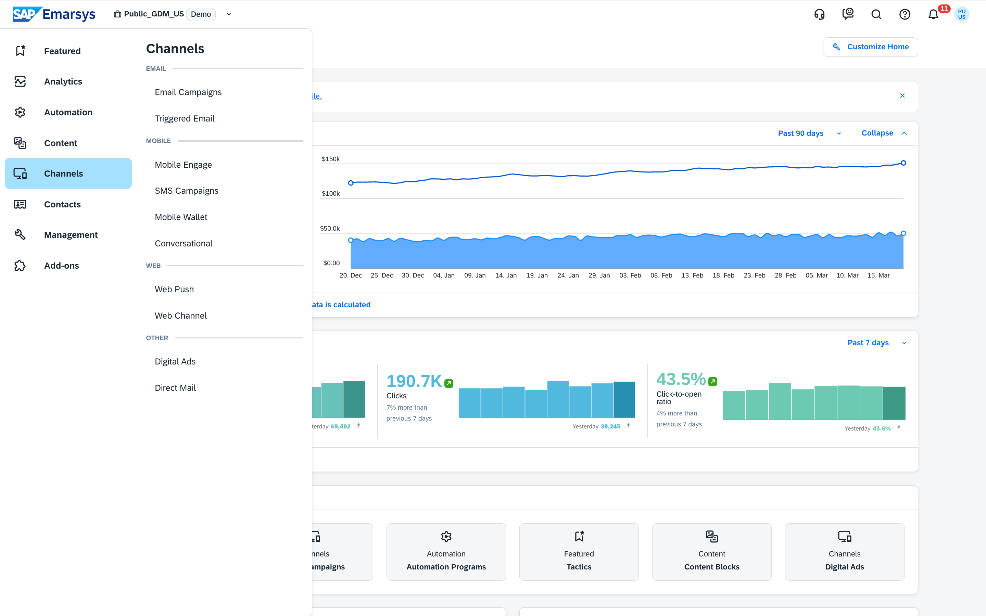Dismiss the banner with the X
The height and width of the screenshot is (616, 986).
tap(902, 96)
